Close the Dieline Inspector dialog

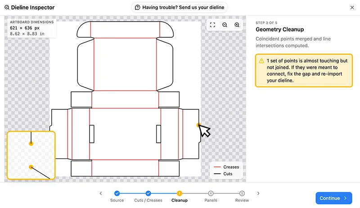(352, 8)
